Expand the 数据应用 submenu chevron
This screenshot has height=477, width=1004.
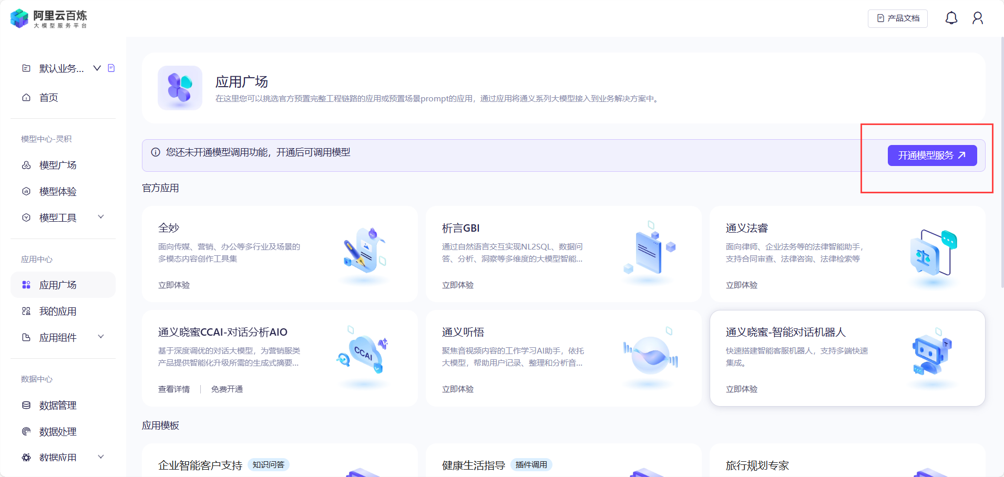(x=101, y=457)
